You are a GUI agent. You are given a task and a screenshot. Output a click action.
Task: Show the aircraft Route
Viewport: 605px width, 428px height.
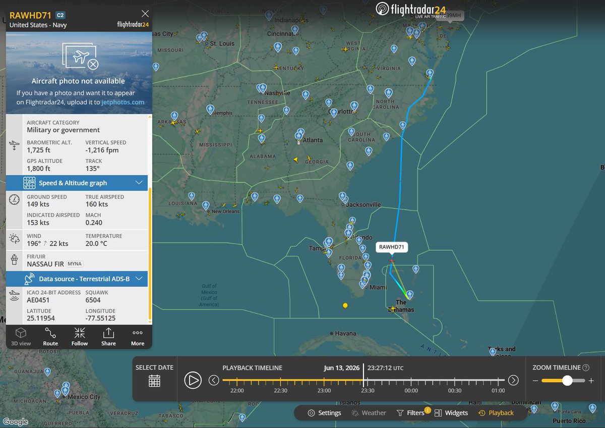pos(50,337)
